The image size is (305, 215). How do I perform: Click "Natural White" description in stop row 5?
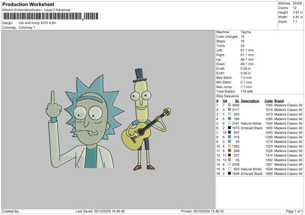coord(251,123)
